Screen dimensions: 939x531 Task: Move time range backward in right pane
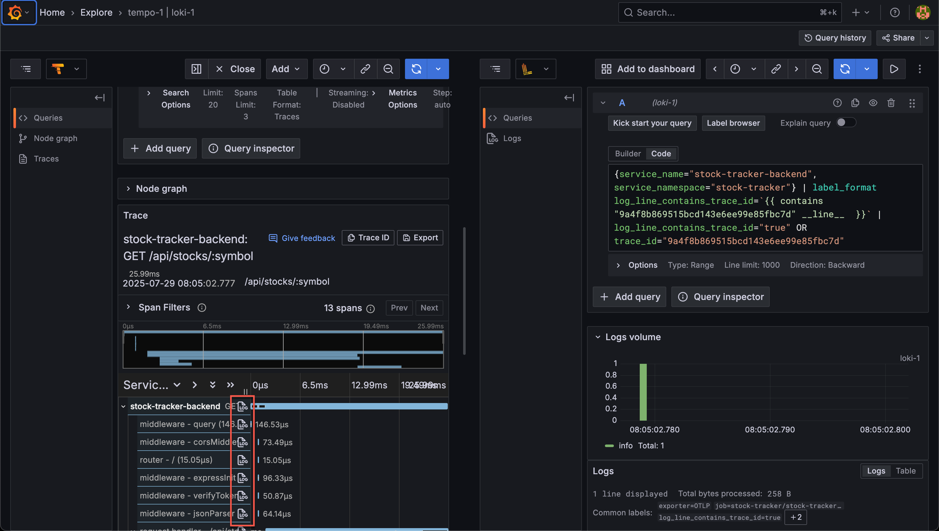coord(714,69)
